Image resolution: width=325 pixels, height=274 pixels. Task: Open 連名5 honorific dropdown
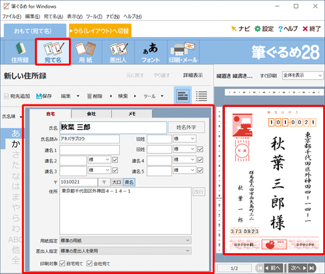click(x=185, y=170)
